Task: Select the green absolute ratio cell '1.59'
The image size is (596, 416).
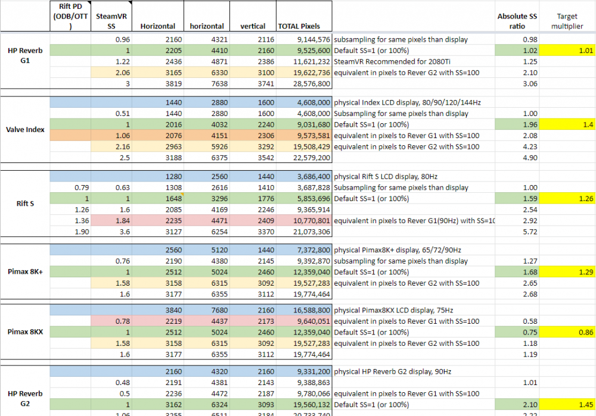Action: (517, 199)
